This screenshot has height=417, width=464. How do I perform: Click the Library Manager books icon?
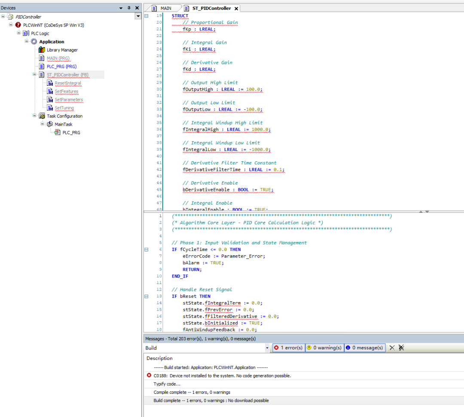click(x=42, y=50)
